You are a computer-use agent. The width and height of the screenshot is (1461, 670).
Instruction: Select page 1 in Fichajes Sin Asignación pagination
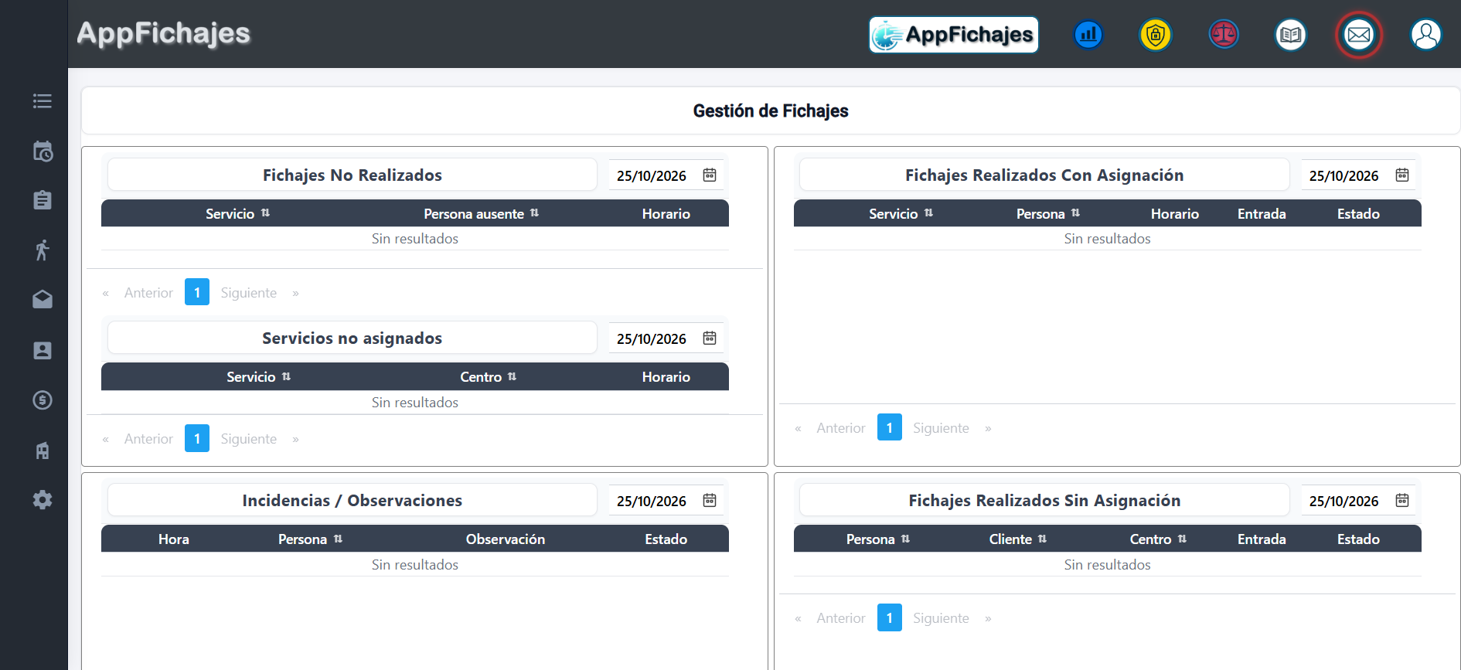[x=890, y=617]
